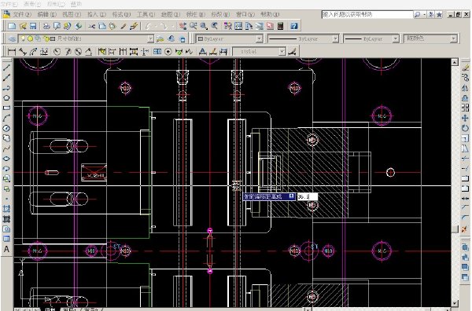Click the help search binoculars button
The width and height of the screenshot is (472, 311).
[418, 14]
